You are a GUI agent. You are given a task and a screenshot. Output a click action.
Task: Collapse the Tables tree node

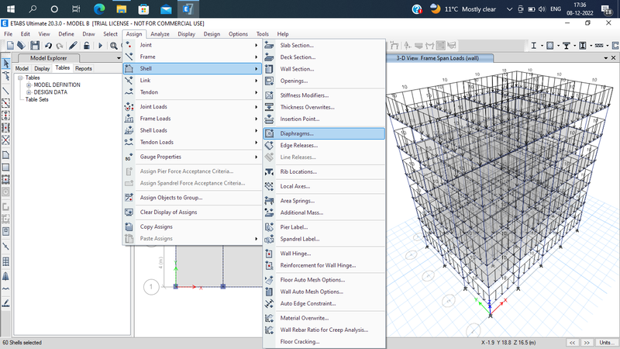coord(21,78)
